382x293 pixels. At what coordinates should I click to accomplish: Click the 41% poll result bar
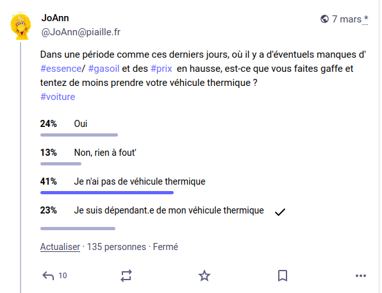(x=107, y=192)
